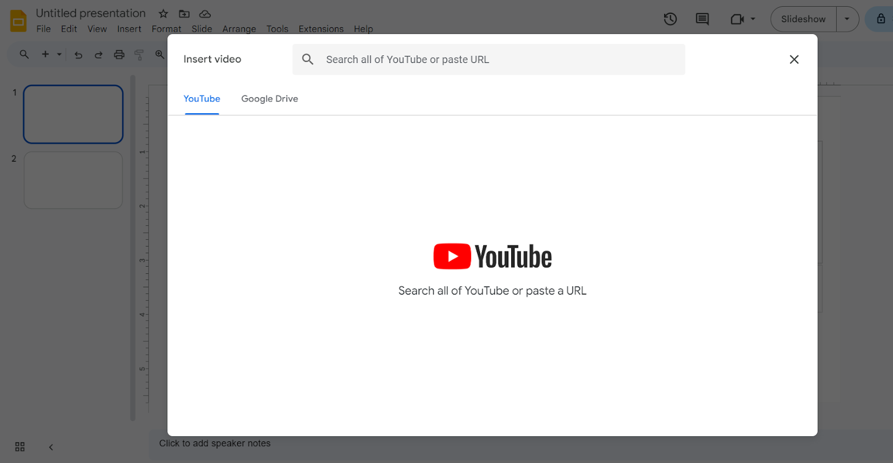Rename the Untitled presentation title

[x=90, y=13]
